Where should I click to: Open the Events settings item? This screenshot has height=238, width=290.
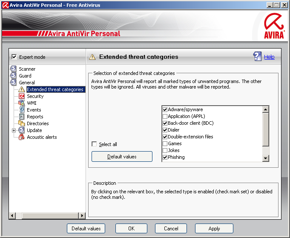coord(34,110)
